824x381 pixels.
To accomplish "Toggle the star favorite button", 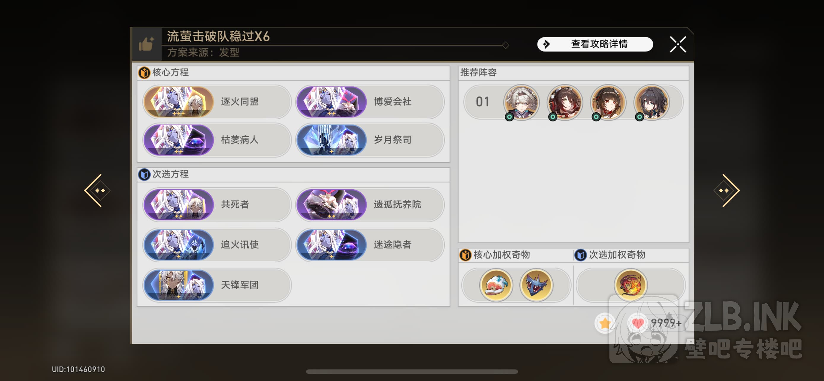I will point(605,323).
